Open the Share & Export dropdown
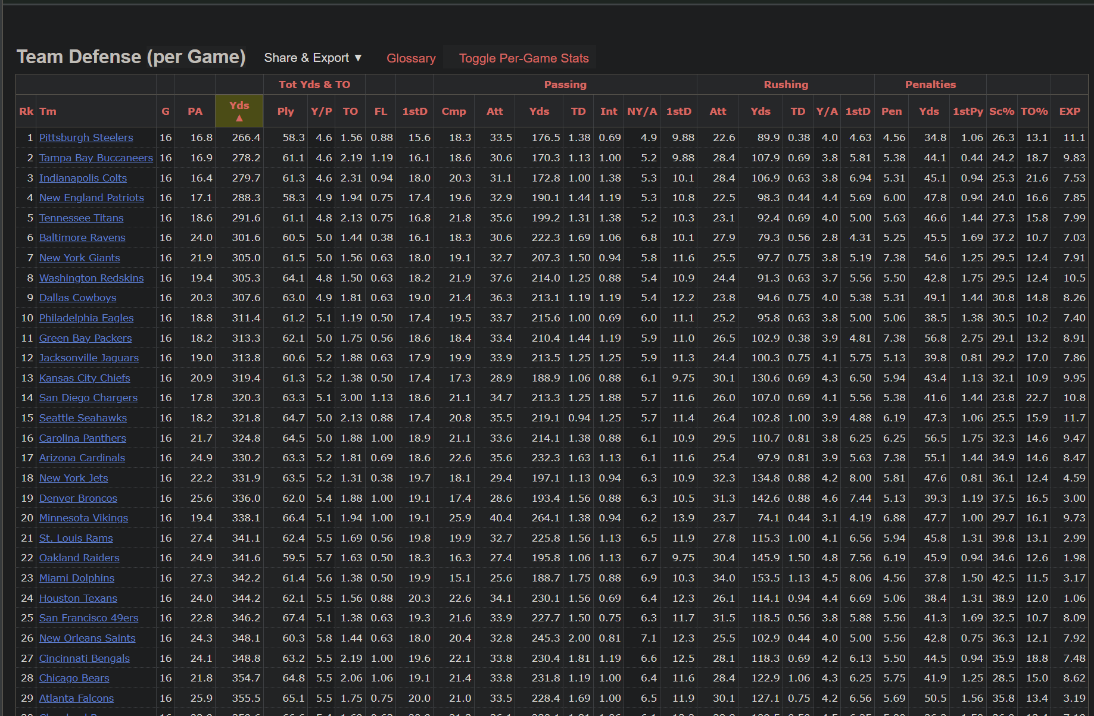1094x716 pixels. tap(313, 58)
